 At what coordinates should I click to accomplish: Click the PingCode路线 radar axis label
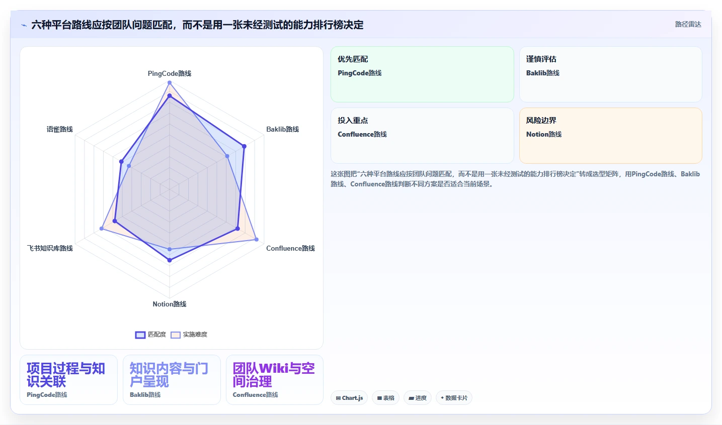click(170, 73)
